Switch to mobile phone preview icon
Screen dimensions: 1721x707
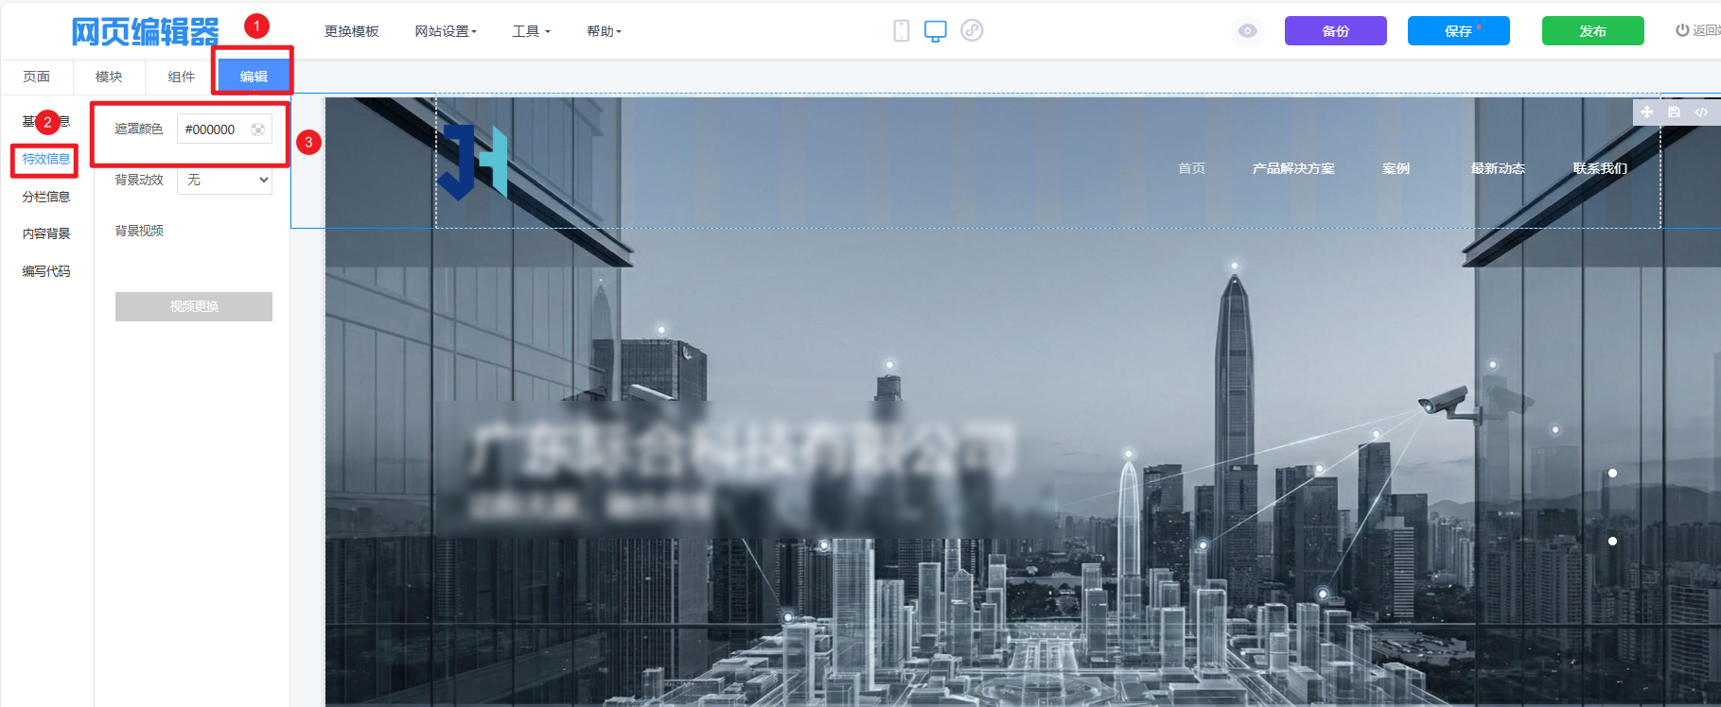coord(902,31)
